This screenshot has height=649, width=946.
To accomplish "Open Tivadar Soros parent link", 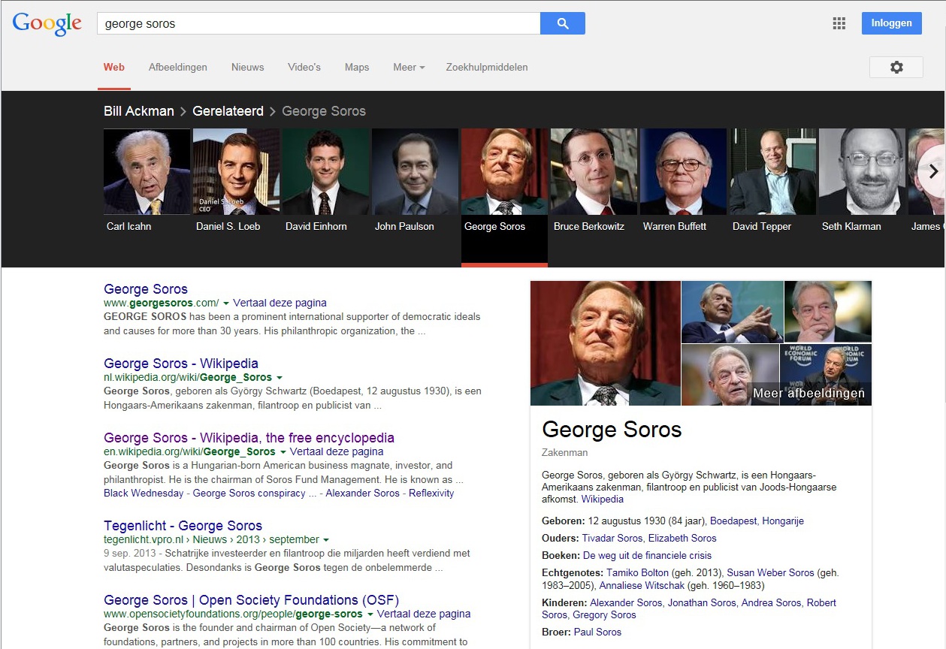I will (612, 538).
